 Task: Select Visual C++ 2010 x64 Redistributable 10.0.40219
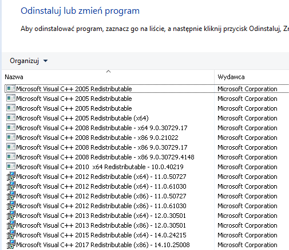click(x=100, y=167)
